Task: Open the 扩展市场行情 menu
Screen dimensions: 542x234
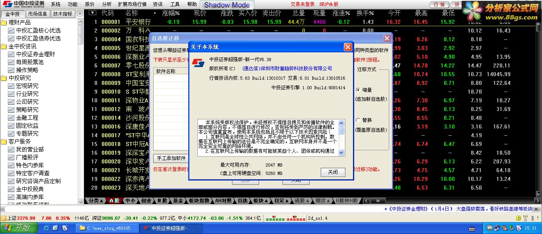Action: tap(132, 4)
